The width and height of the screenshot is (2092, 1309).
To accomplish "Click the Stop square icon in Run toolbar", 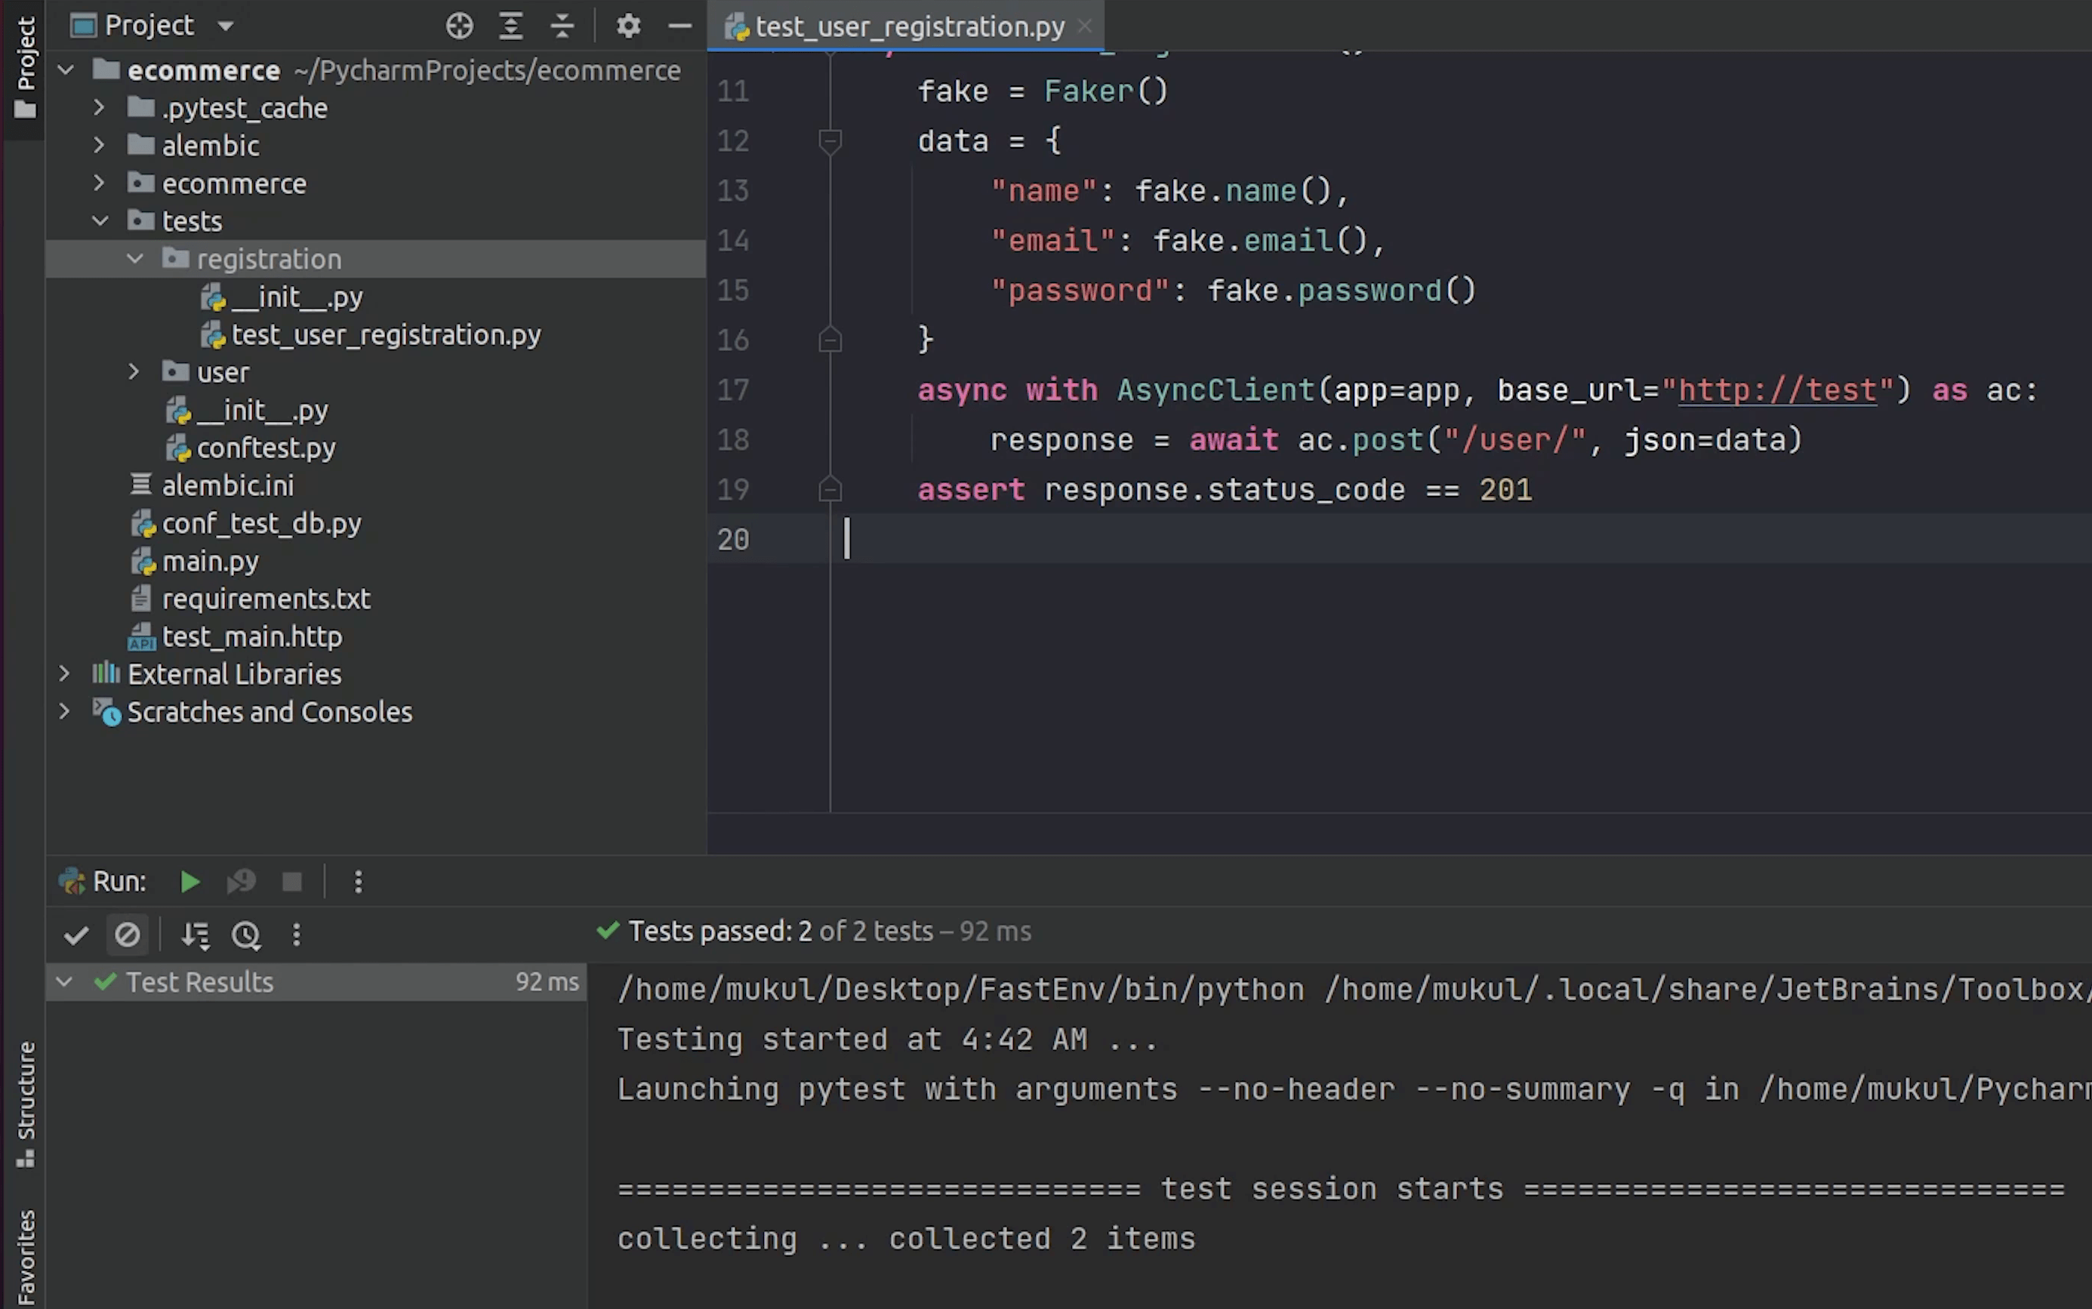I will click(x=293, y=881).
